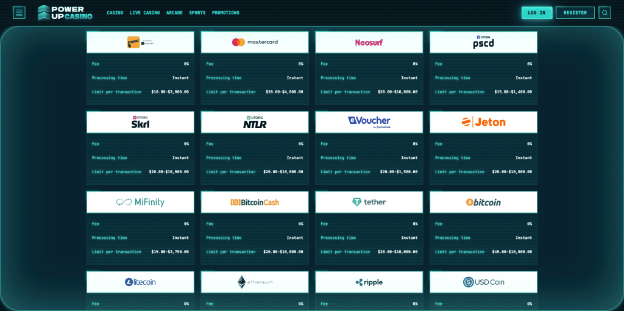Choose the Bitcoin payment logo
Image resolution: width=624 pixels, height=311 pixels.
(483, 202)
